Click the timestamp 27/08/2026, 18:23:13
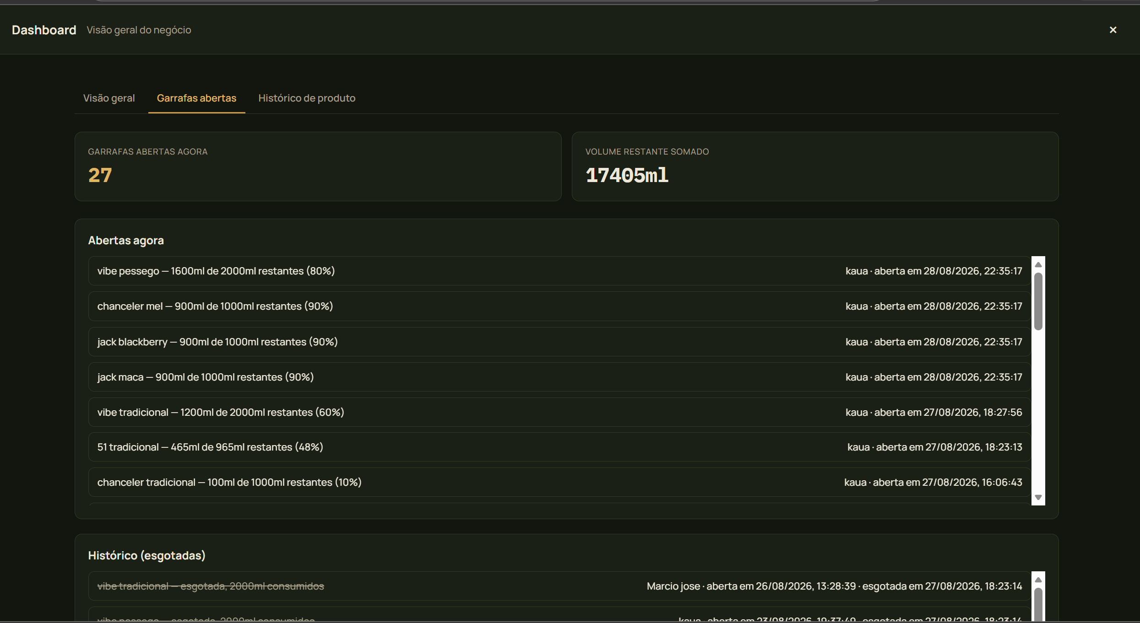 974,447
